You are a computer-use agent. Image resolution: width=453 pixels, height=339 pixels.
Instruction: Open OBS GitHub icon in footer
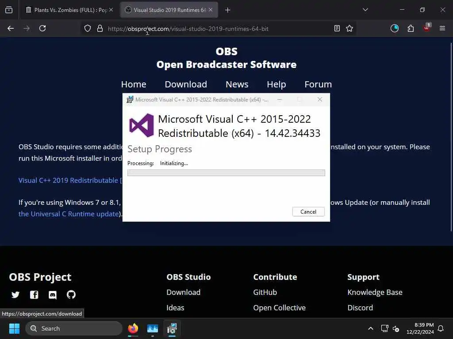(71, 294)
